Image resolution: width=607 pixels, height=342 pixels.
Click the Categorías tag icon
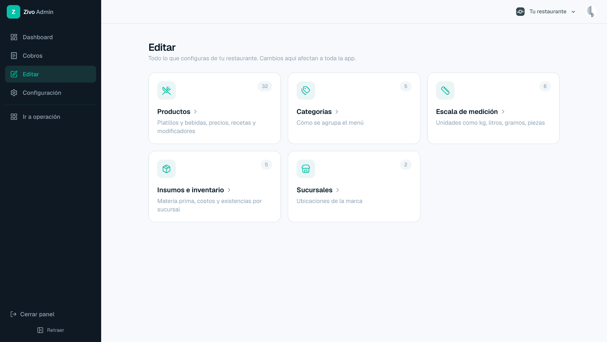pos(306,91)
